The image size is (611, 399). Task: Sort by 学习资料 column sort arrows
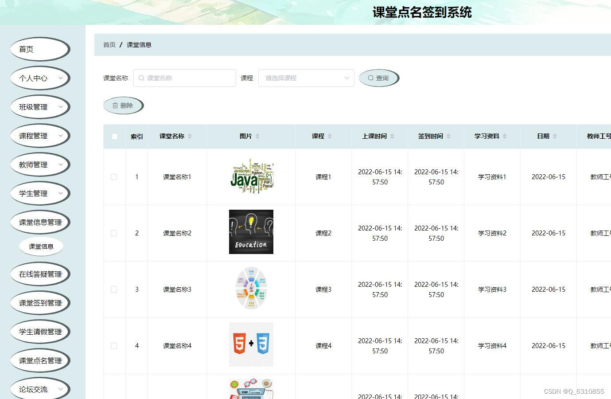coord(505,136)
